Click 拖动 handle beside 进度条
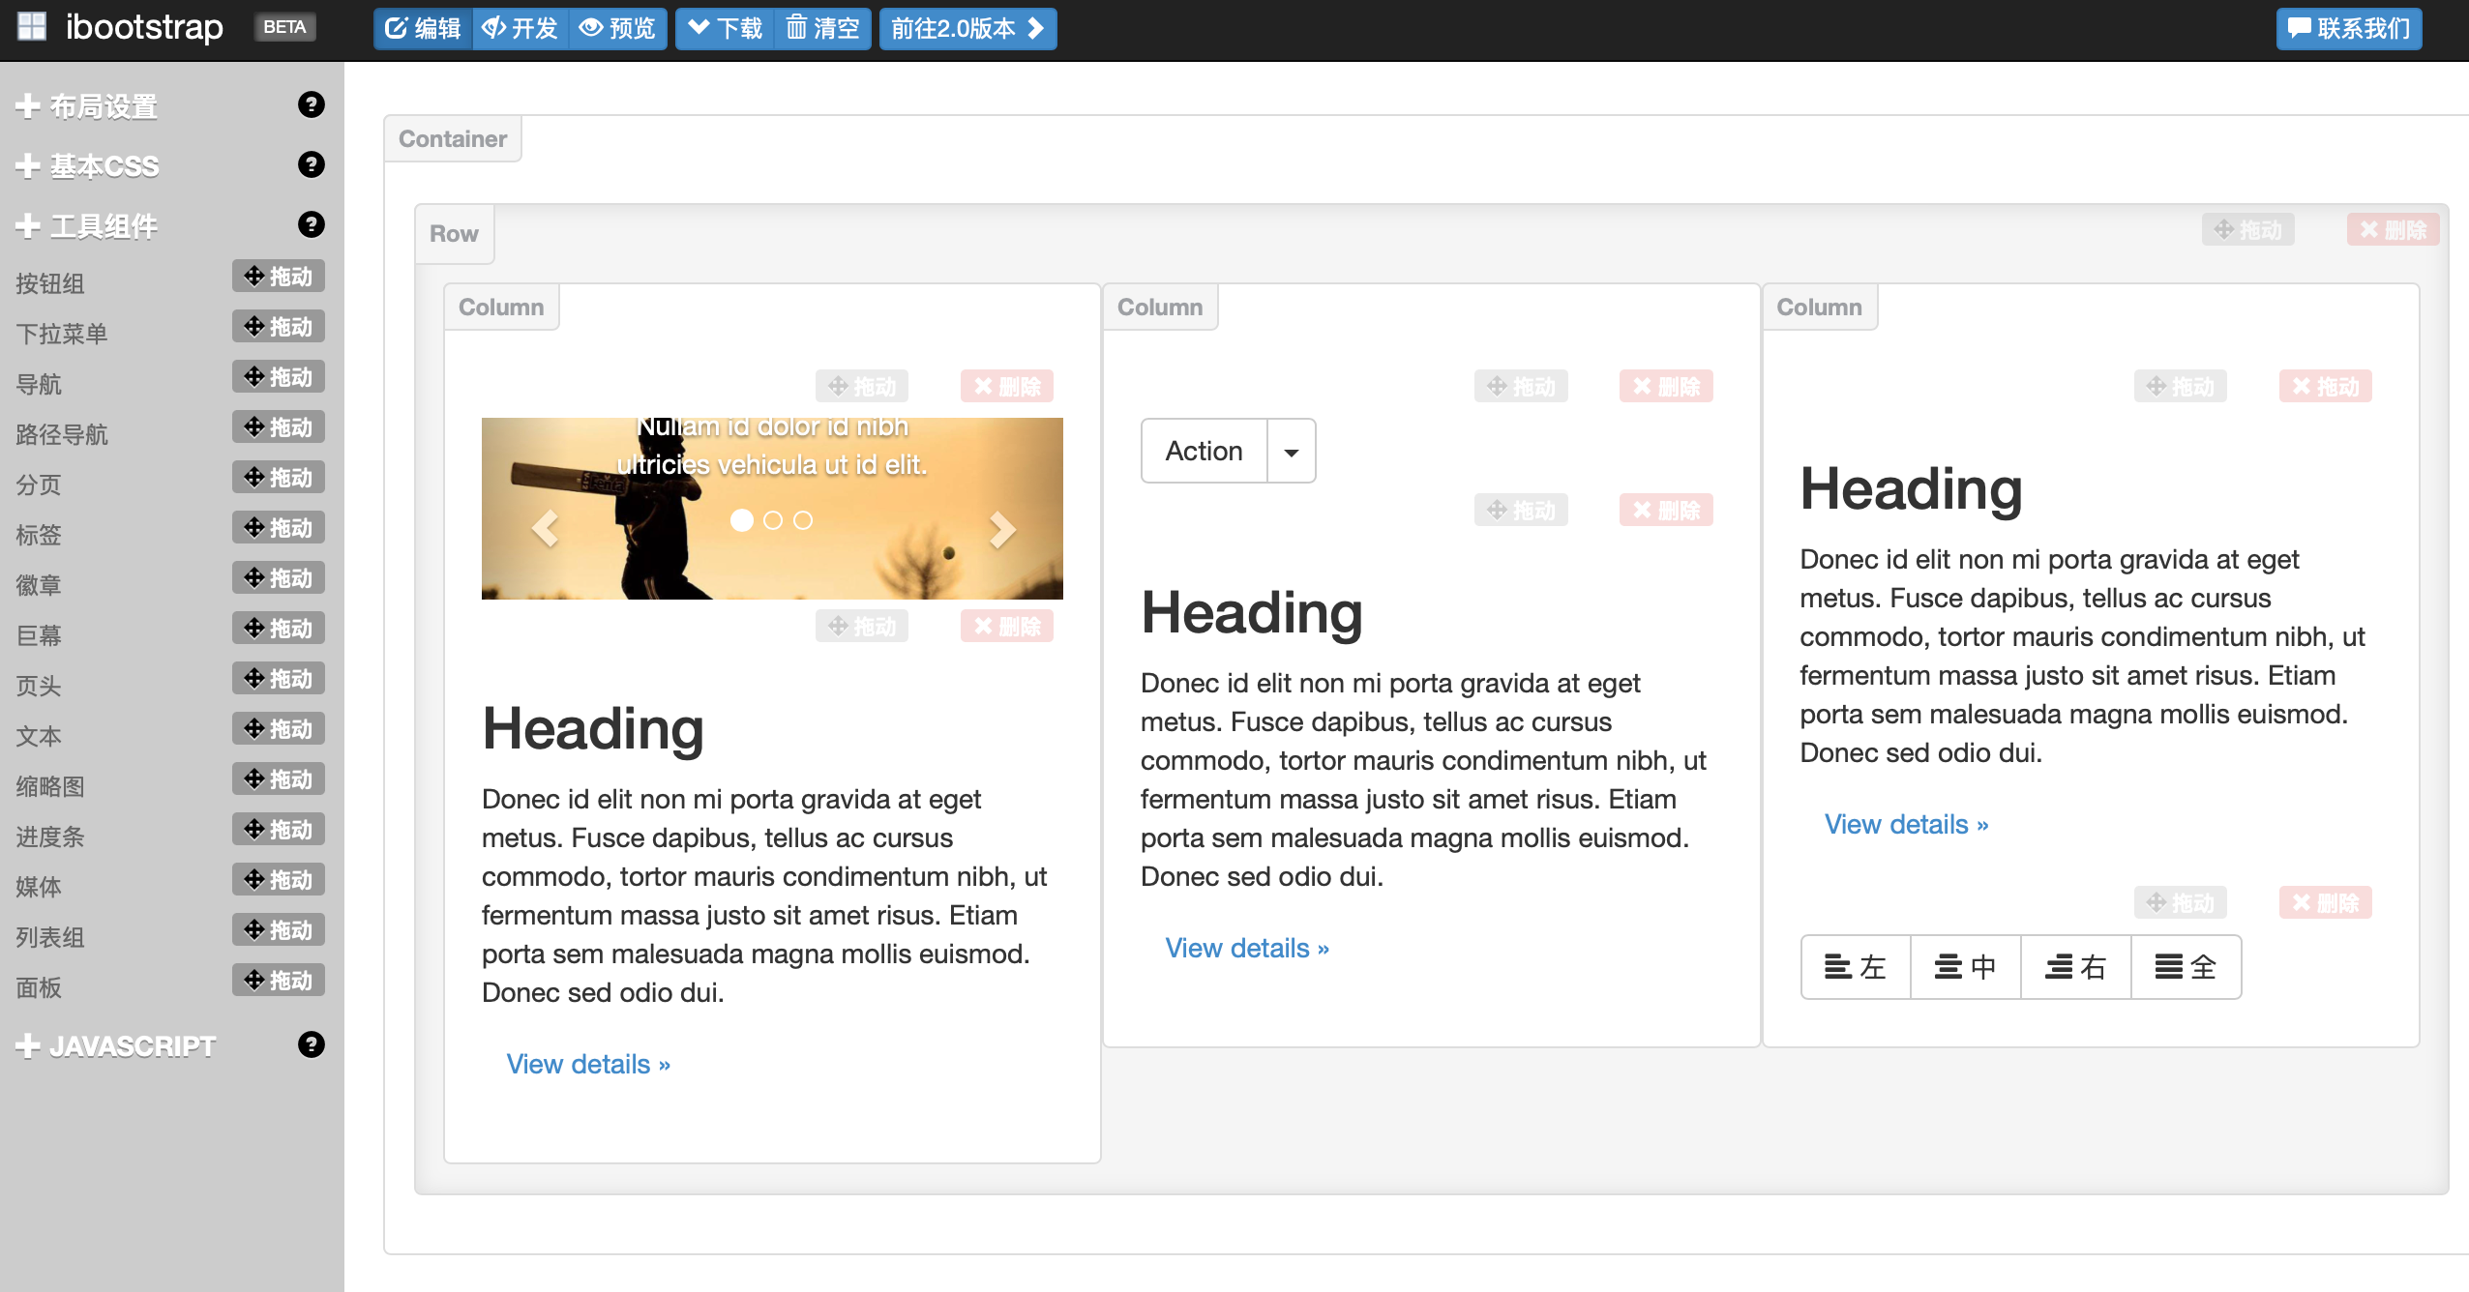 [279, 830]
